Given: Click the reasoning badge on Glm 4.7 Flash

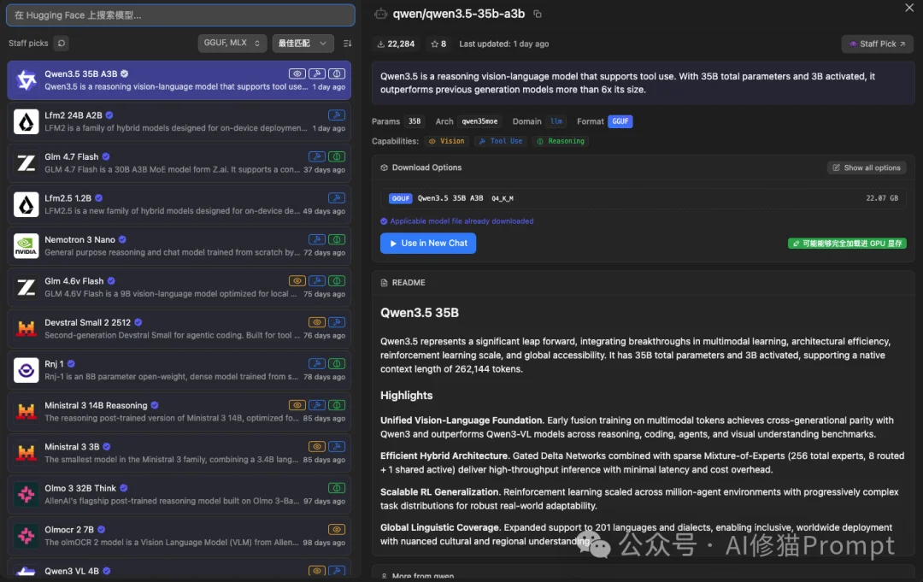Looking at the screenshot, I should [337, 157].
